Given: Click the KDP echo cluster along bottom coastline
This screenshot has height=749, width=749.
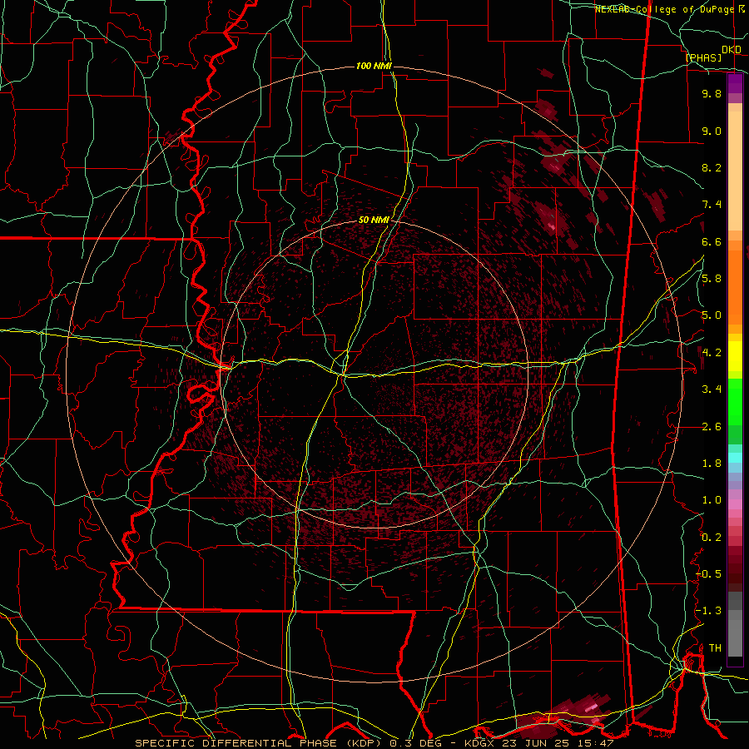Looking at the screenshot, I should click(x=563, y=715).
